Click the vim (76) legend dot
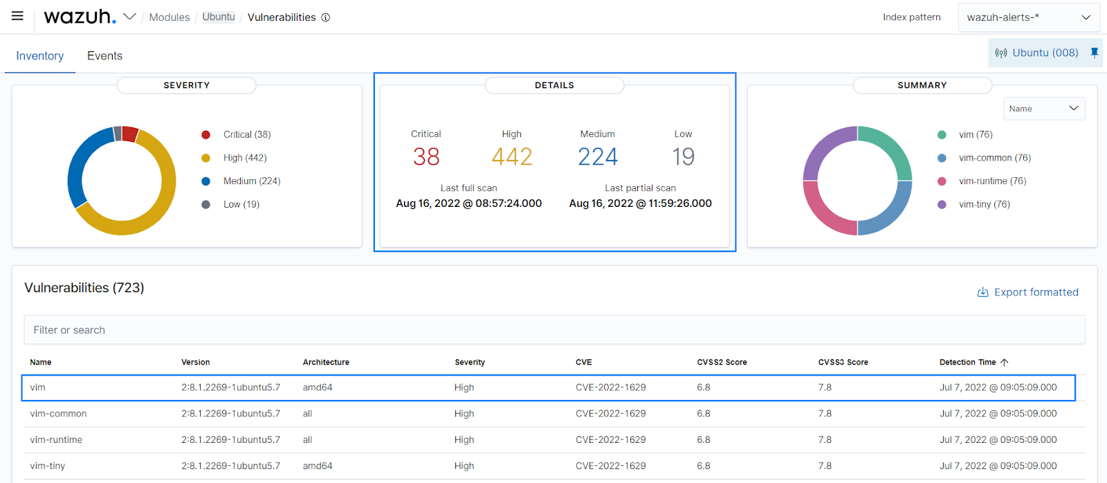Screen dimensions: 1107x483 (x=942, y=134)
